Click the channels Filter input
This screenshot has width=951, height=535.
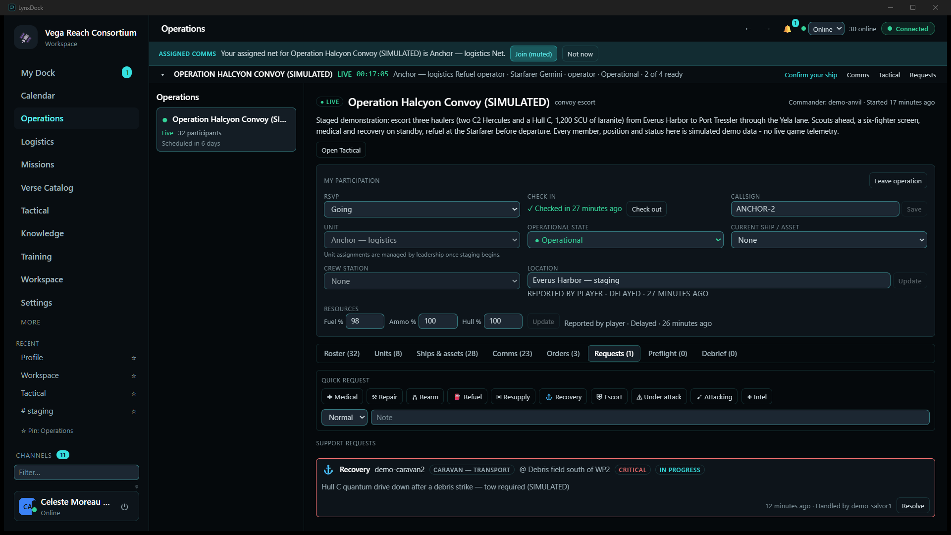(76, 472)
